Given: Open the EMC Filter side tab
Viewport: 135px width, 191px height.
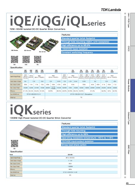Looking at the screenshot, I should tap(128, 150).
